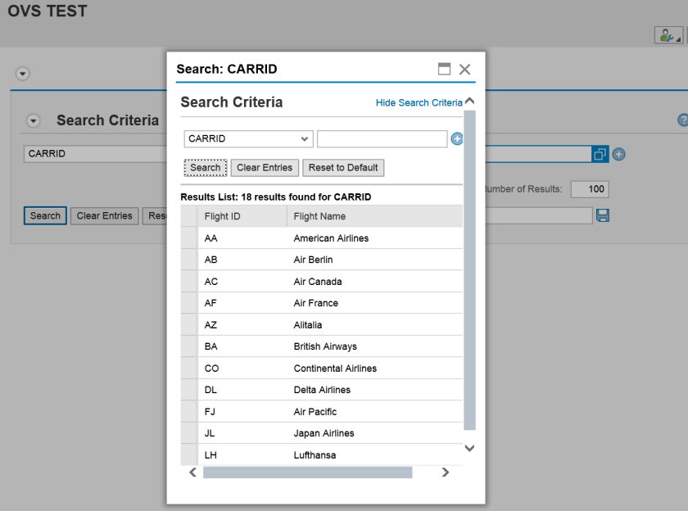The width and height of the screenshot is (688, 511).
Task: Collapse the background Search Criteria section
Action: pyautogui.click(x=34, y=121)
